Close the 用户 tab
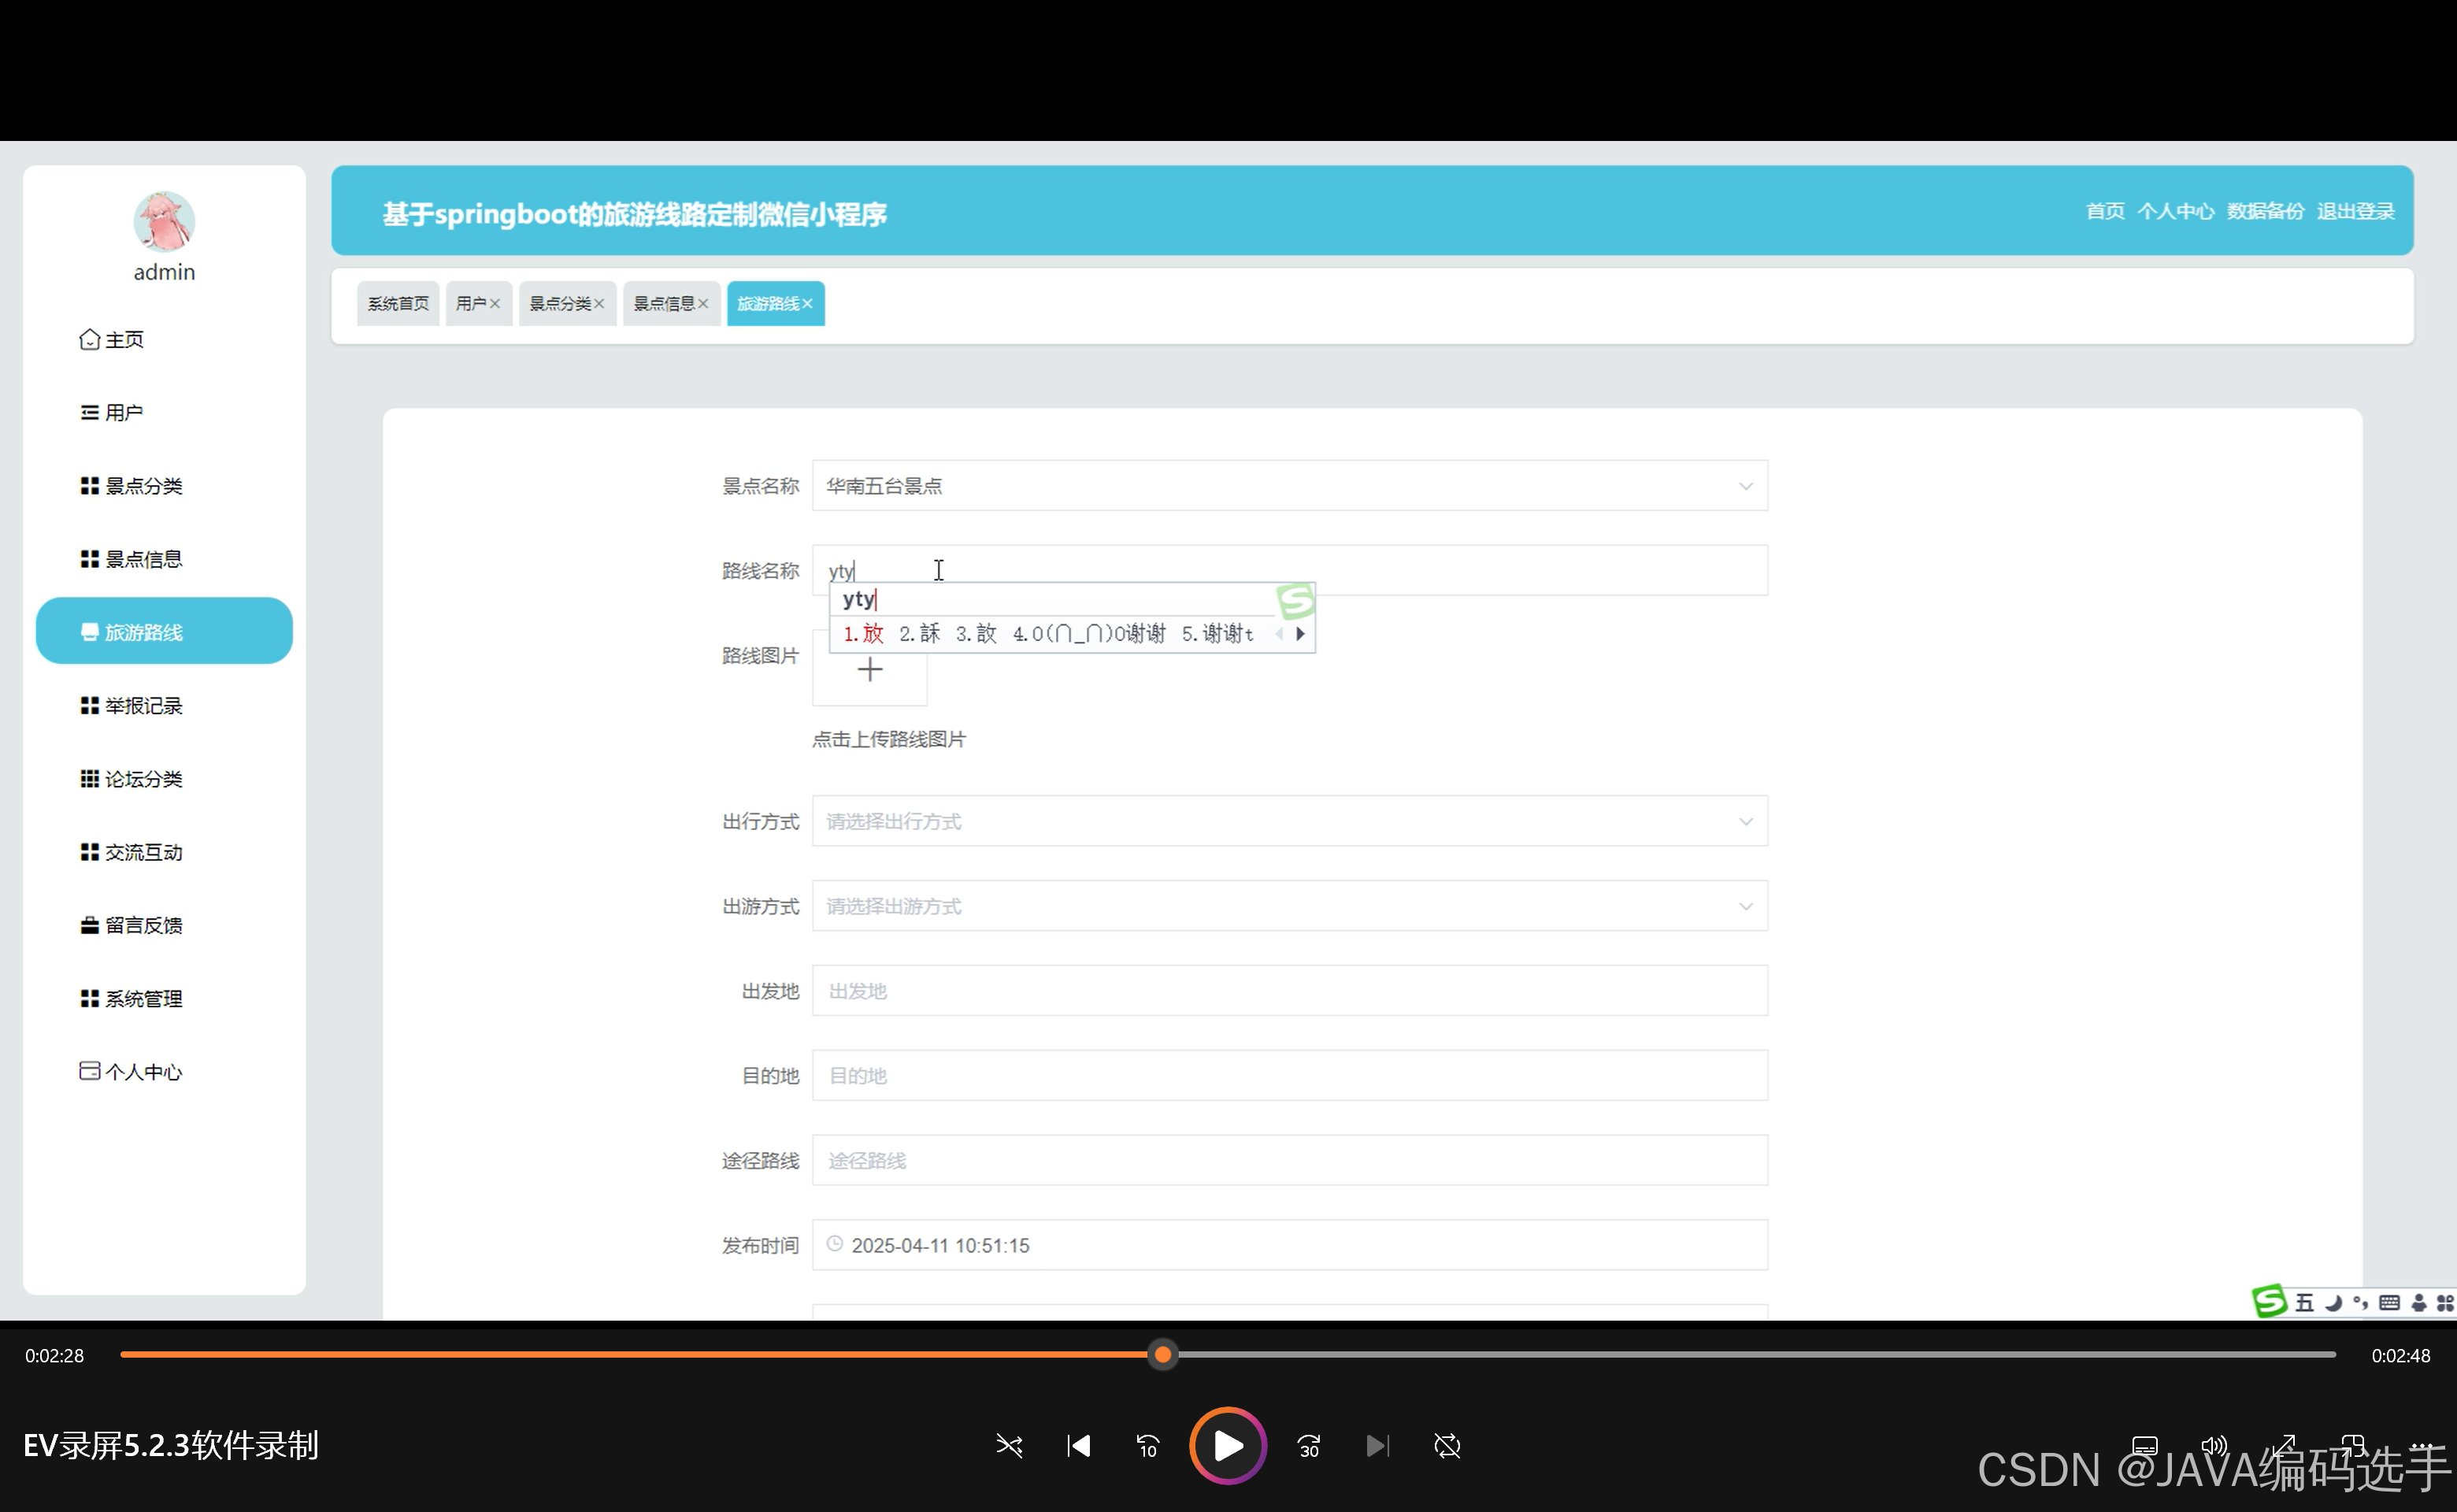Viewport: 2457px width, 1512px height. (495, 304)
